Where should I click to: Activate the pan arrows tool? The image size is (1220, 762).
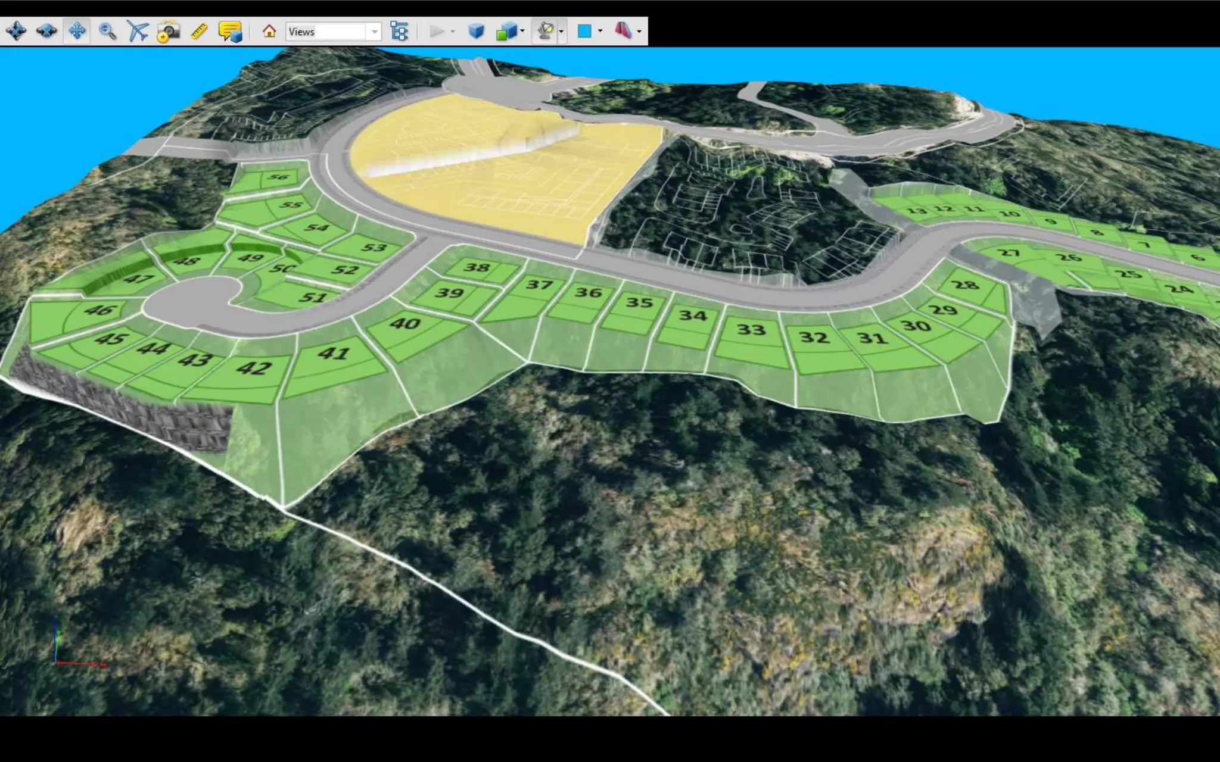point(77,31)
